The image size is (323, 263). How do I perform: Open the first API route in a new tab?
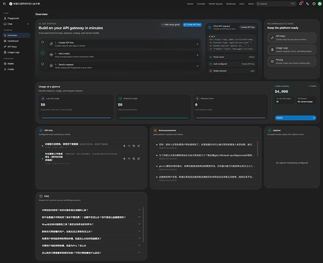click(139, 146)
